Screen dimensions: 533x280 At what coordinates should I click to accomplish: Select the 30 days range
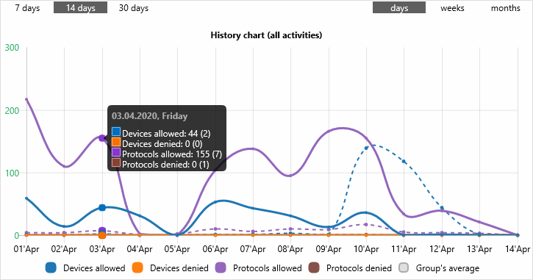point(134,8)
